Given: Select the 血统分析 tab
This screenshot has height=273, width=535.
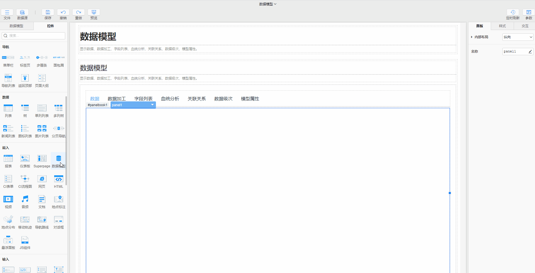Looking at the screenshot, I should [170, 99].
